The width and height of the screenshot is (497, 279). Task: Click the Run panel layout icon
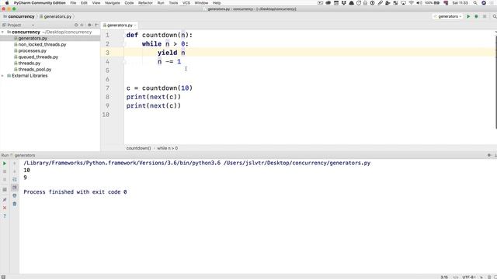(5, 189)
